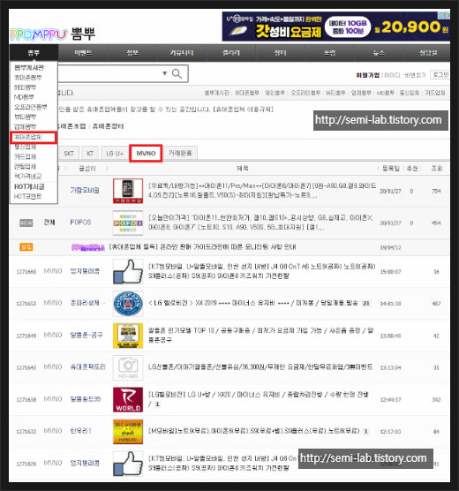Select 업체뽐뿌 in the dropdown menu
459x491 pixels.
click(25, 127)
